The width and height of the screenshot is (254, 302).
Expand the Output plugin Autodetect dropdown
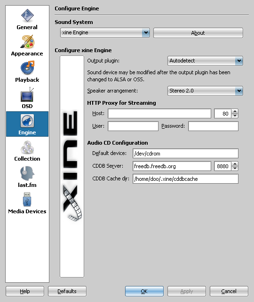tap(205, 61)
